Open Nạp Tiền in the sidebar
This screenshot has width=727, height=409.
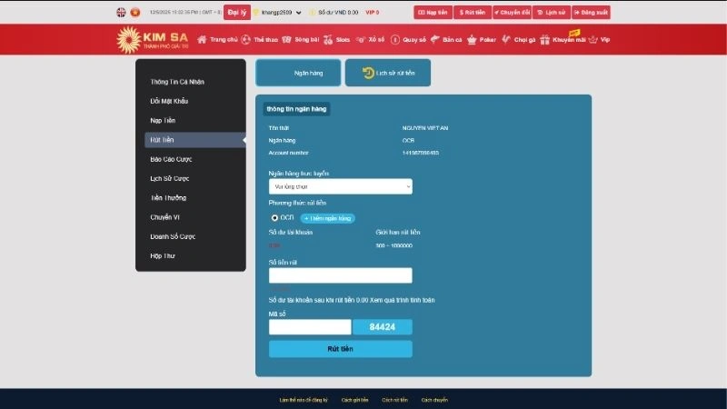click(164, 120)
